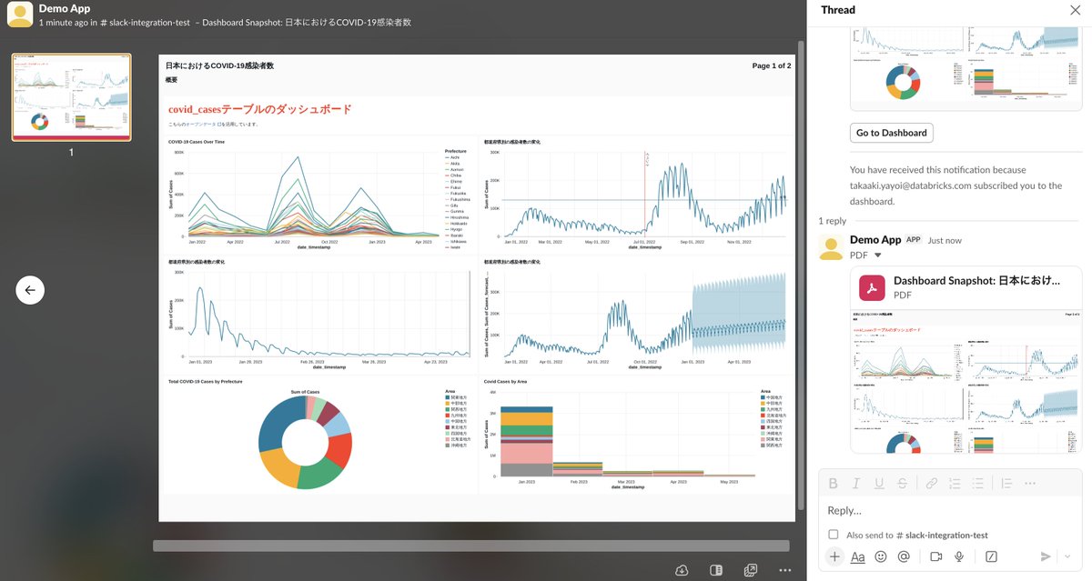Record a video clip from the composer
The height and width of the screenshot is (581, 1092).
[x=935, y=556]
